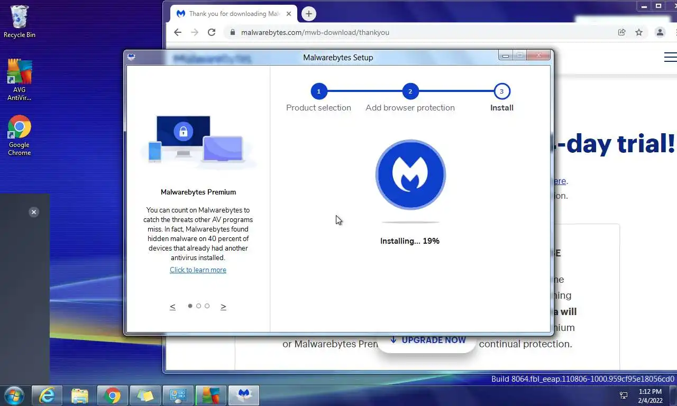Image resolution: width=677 pixels, height=406 pixels.
Task: Close the Malwarebytes Setup window
Action: [539, 56]
